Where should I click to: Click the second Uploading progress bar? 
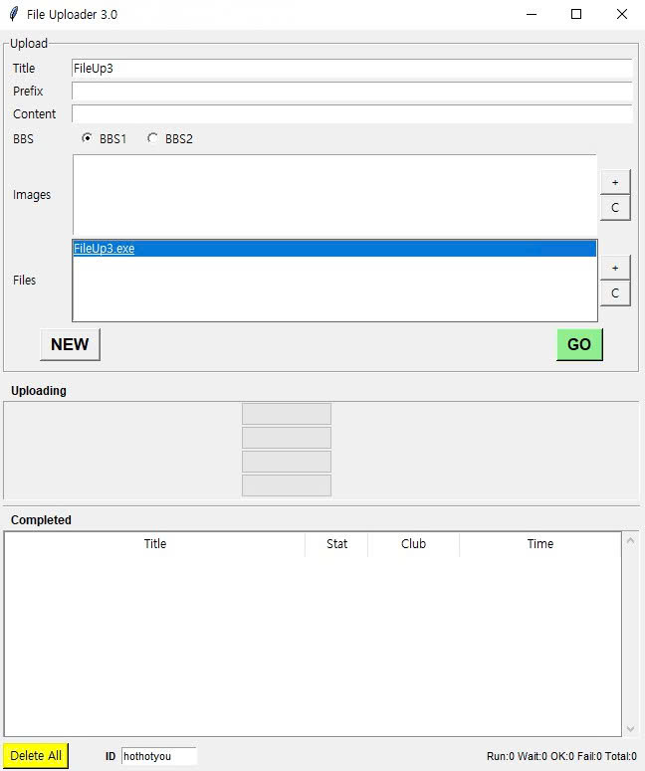pyautogui.click(x=287, y=438)
